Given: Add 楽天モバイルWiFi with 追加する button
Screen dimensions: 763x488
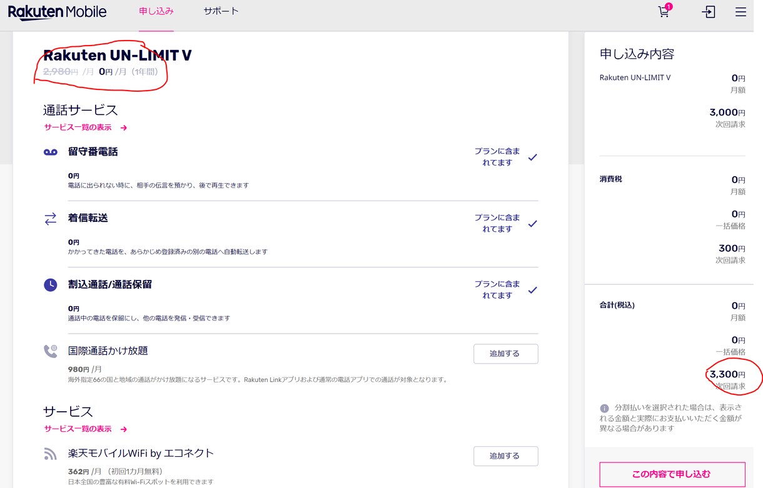Looking at the screenshot, I should [505, 456].
